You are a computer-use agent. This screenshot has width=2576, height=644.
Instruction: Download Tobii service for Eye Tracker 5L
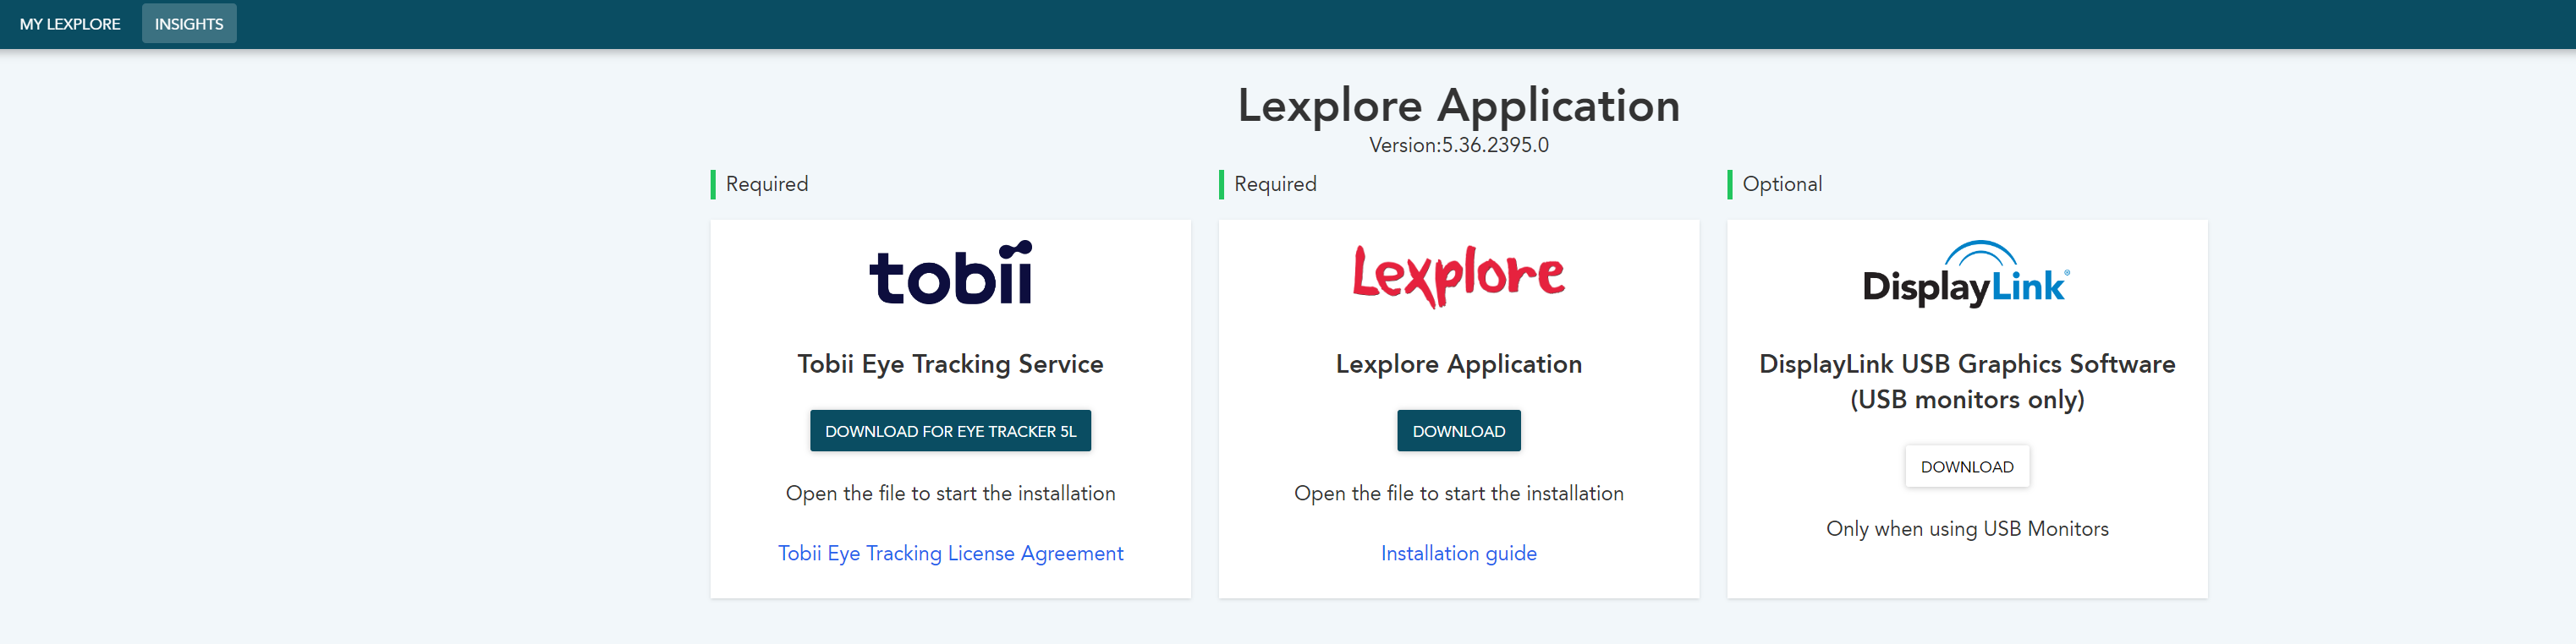point(950,431)
